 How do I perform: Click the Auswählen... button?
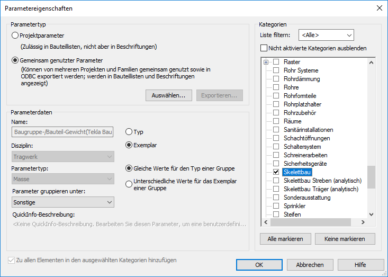click(168, 95)
